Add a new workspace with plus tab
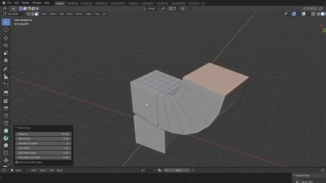The height and width of the screenshot is (183, 326). tap(203, 4)
